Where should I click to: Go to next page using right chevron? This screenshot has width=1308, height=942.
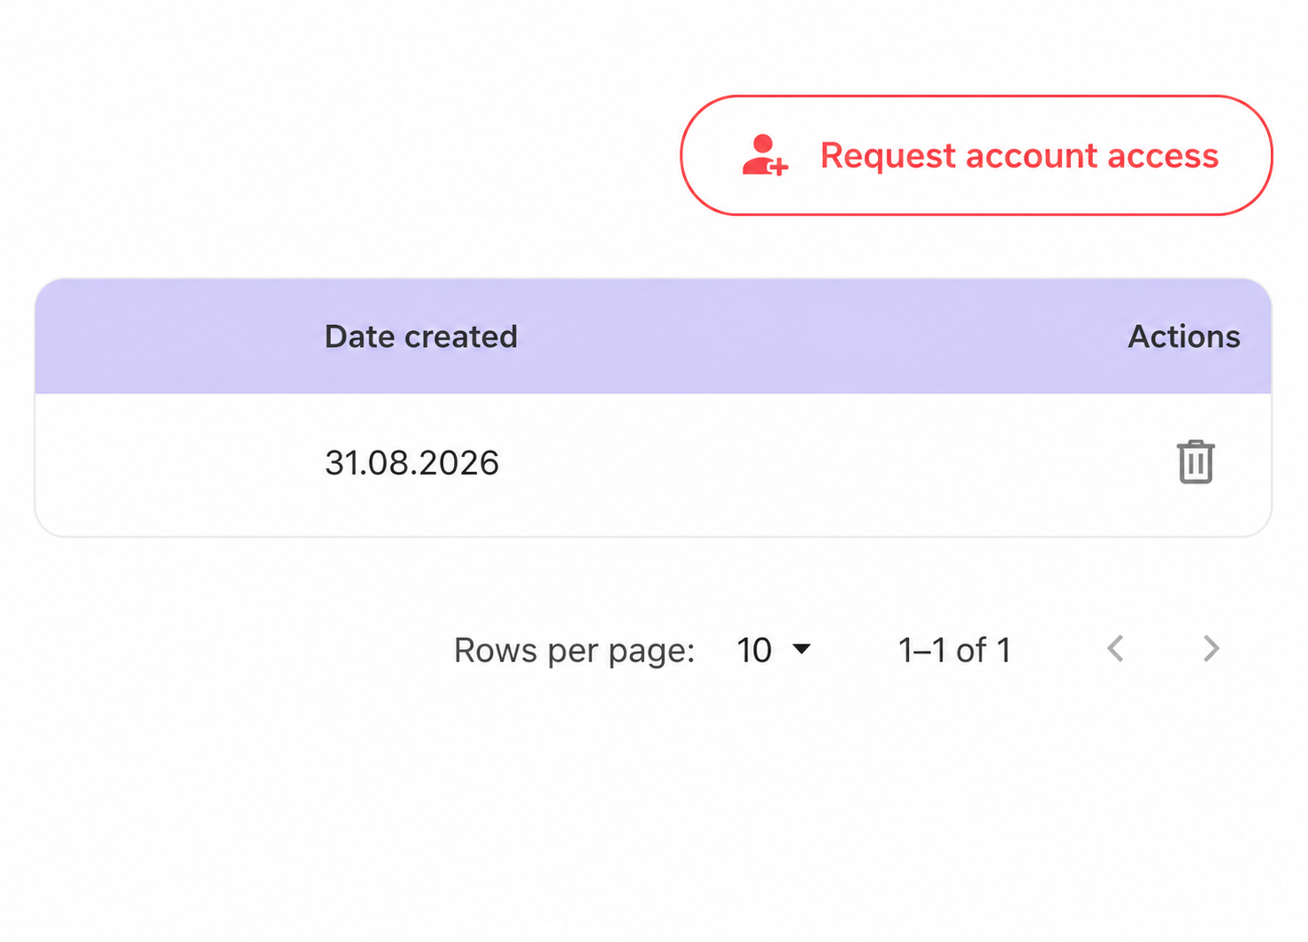pos(1212,649)
